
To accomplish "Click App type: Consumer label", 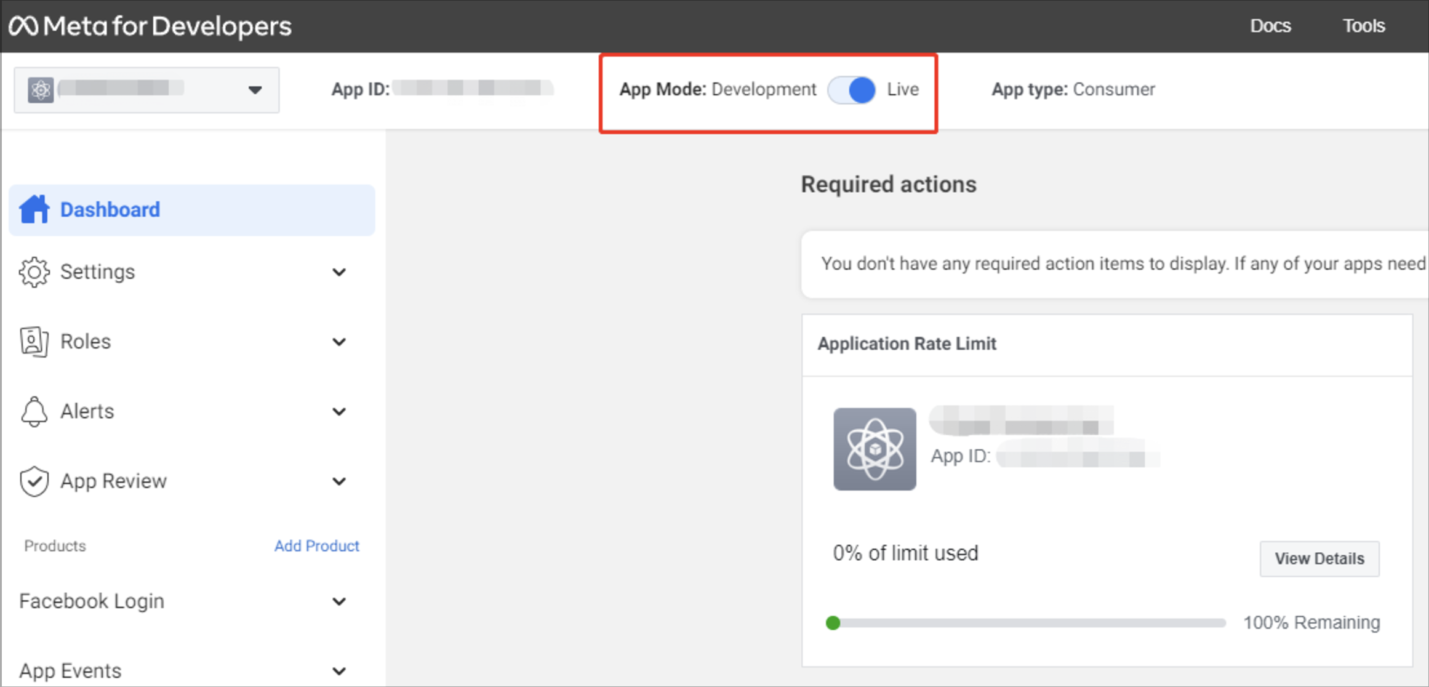I will tap(1073, 89).
